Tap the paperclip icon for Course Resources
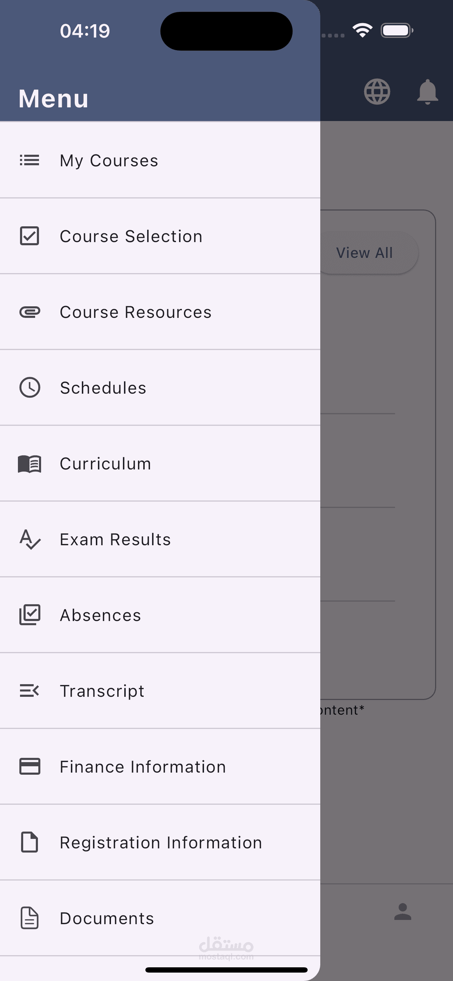 point(29,312)
